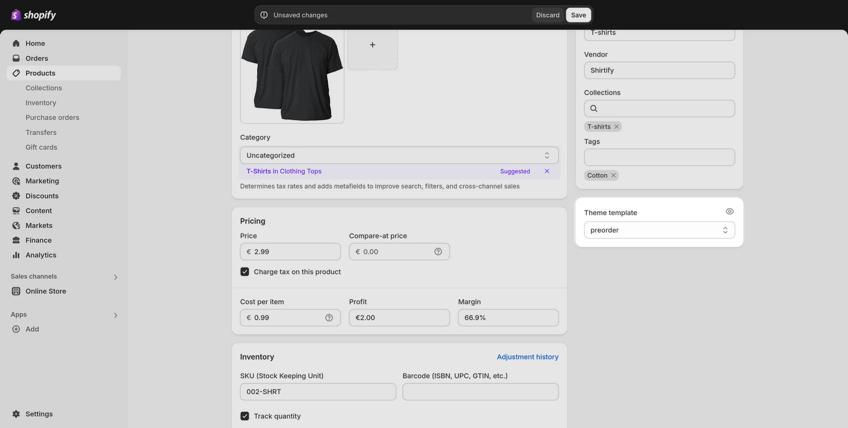Viewport: 848px width, 428px height.
Task: Click the Markets globe icon
Action: [16, 225]
